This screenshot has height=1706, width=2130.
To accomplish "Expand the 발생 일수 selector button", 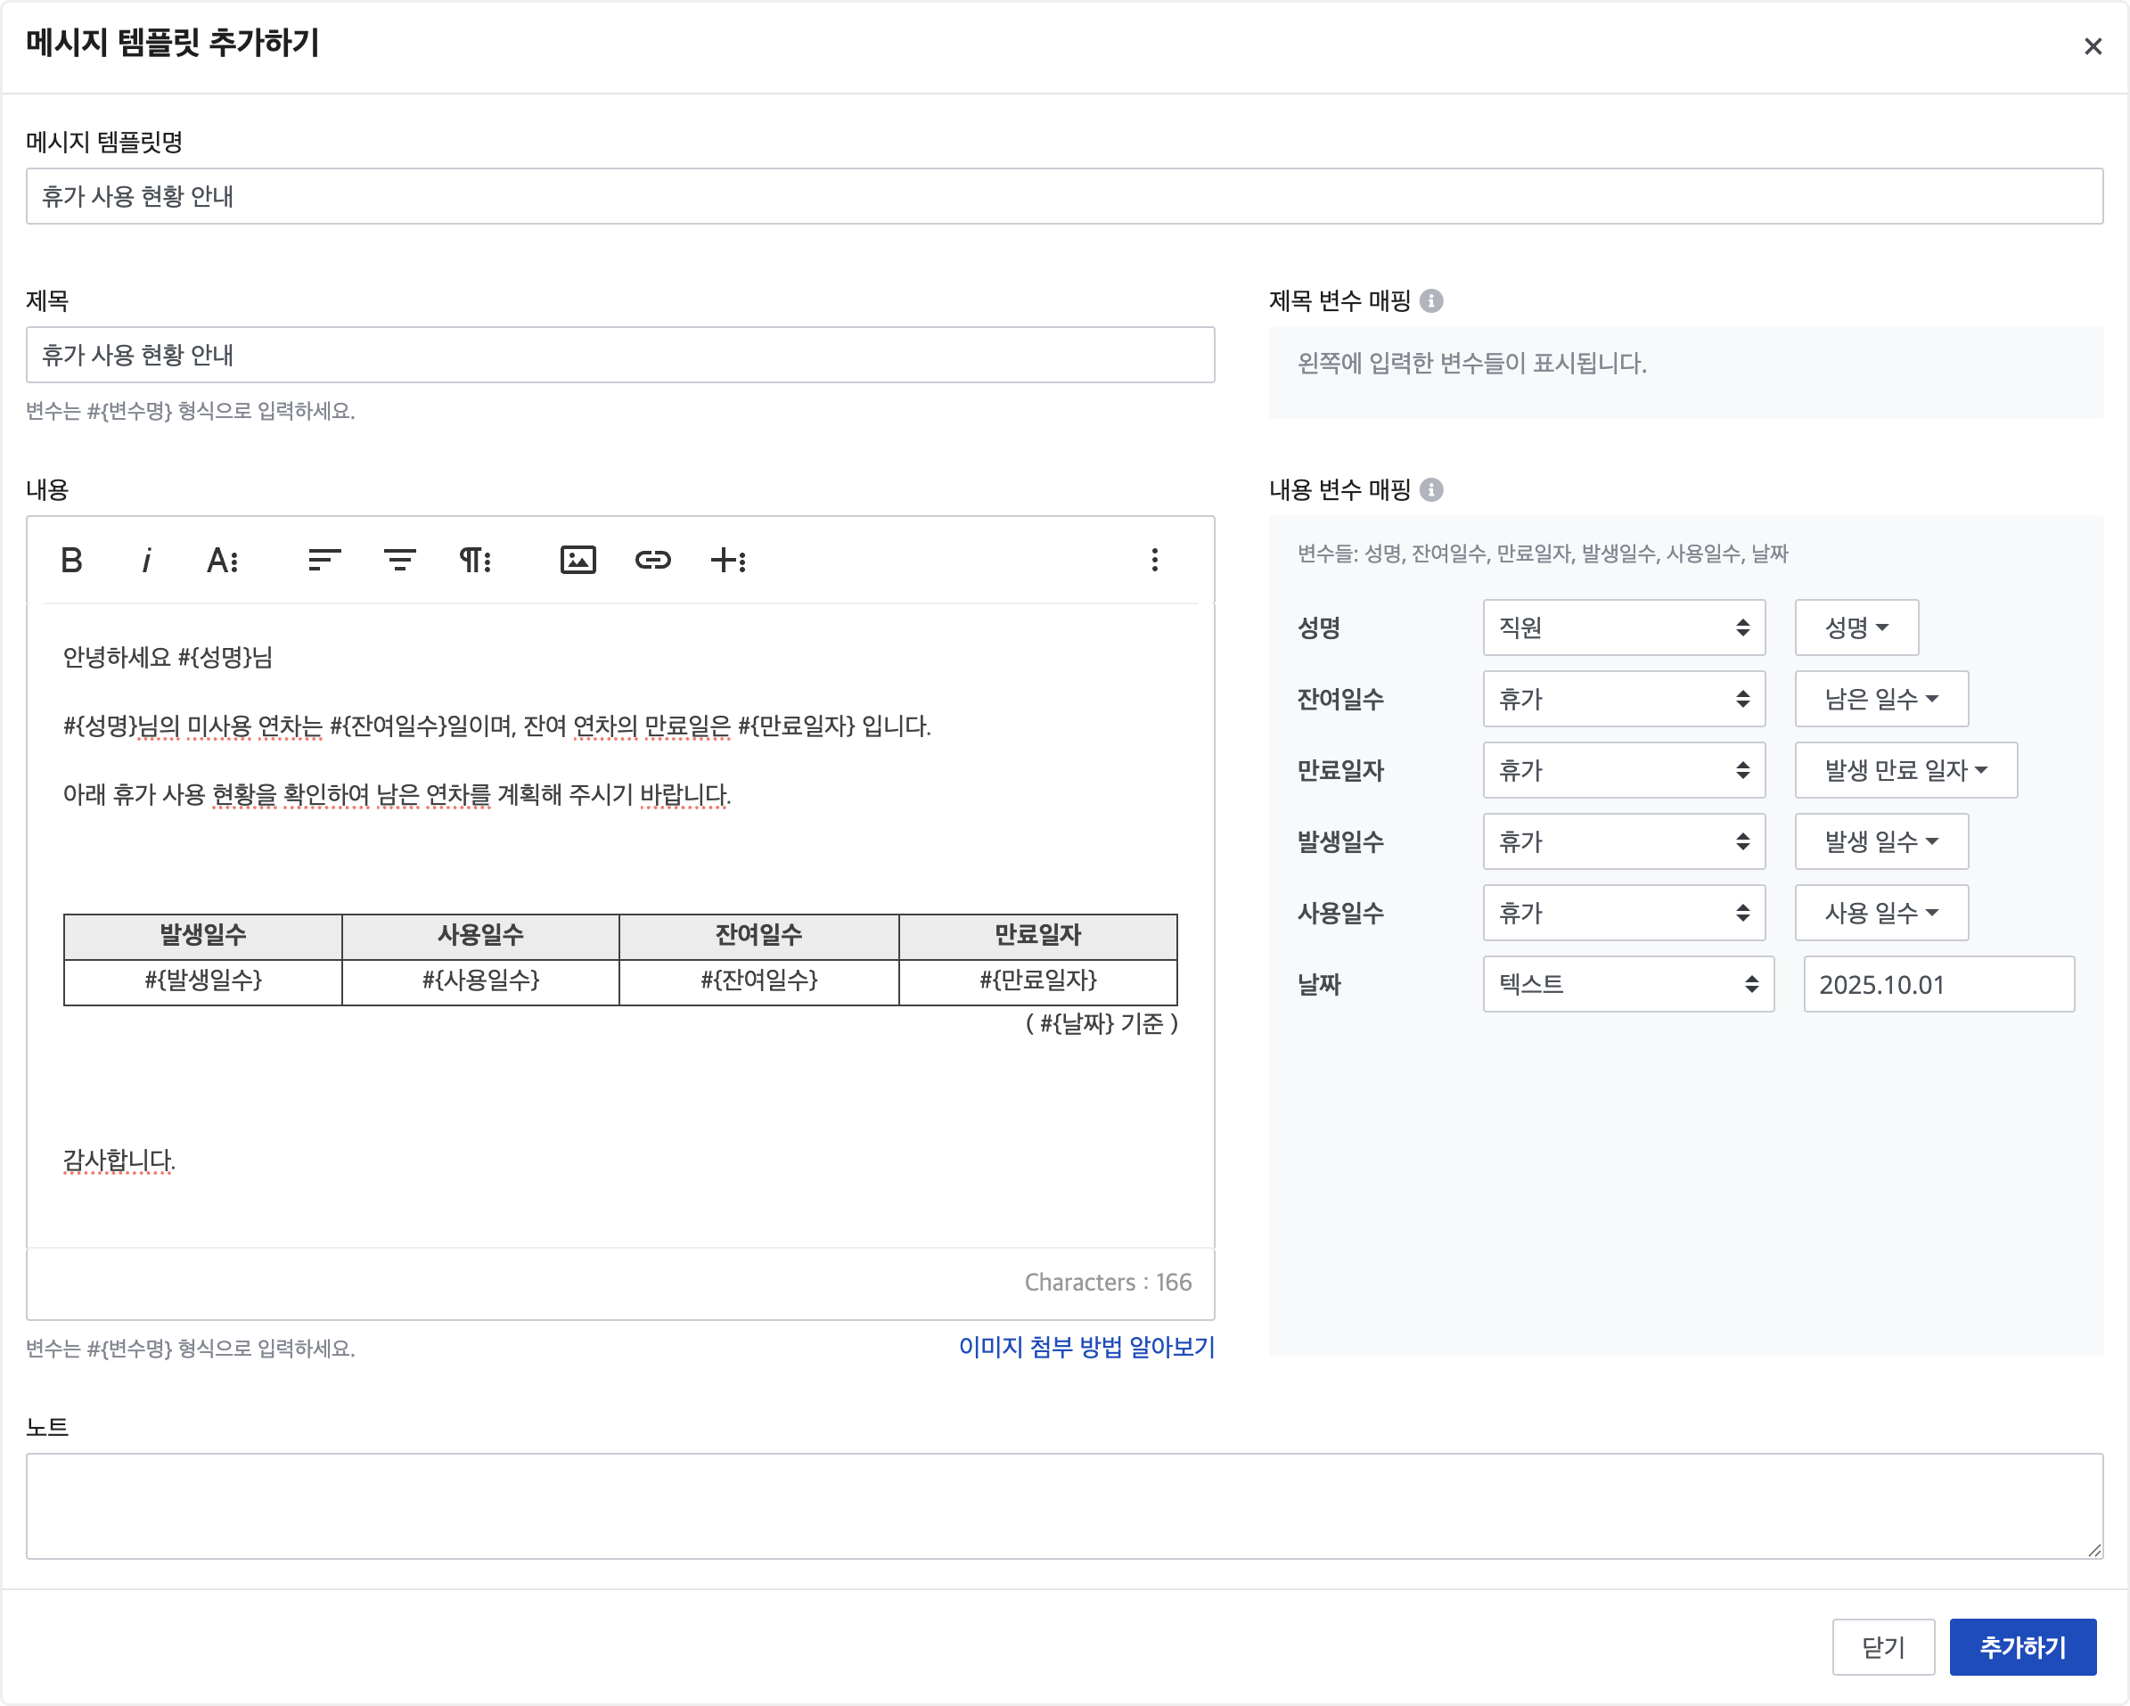I will (1881, 841).
